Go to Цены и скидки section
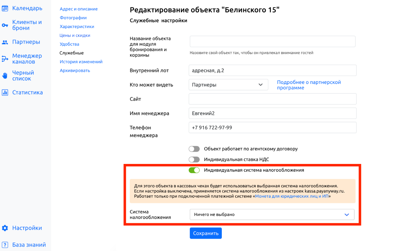This screenshot has height=251, width=396. [75, 35]
